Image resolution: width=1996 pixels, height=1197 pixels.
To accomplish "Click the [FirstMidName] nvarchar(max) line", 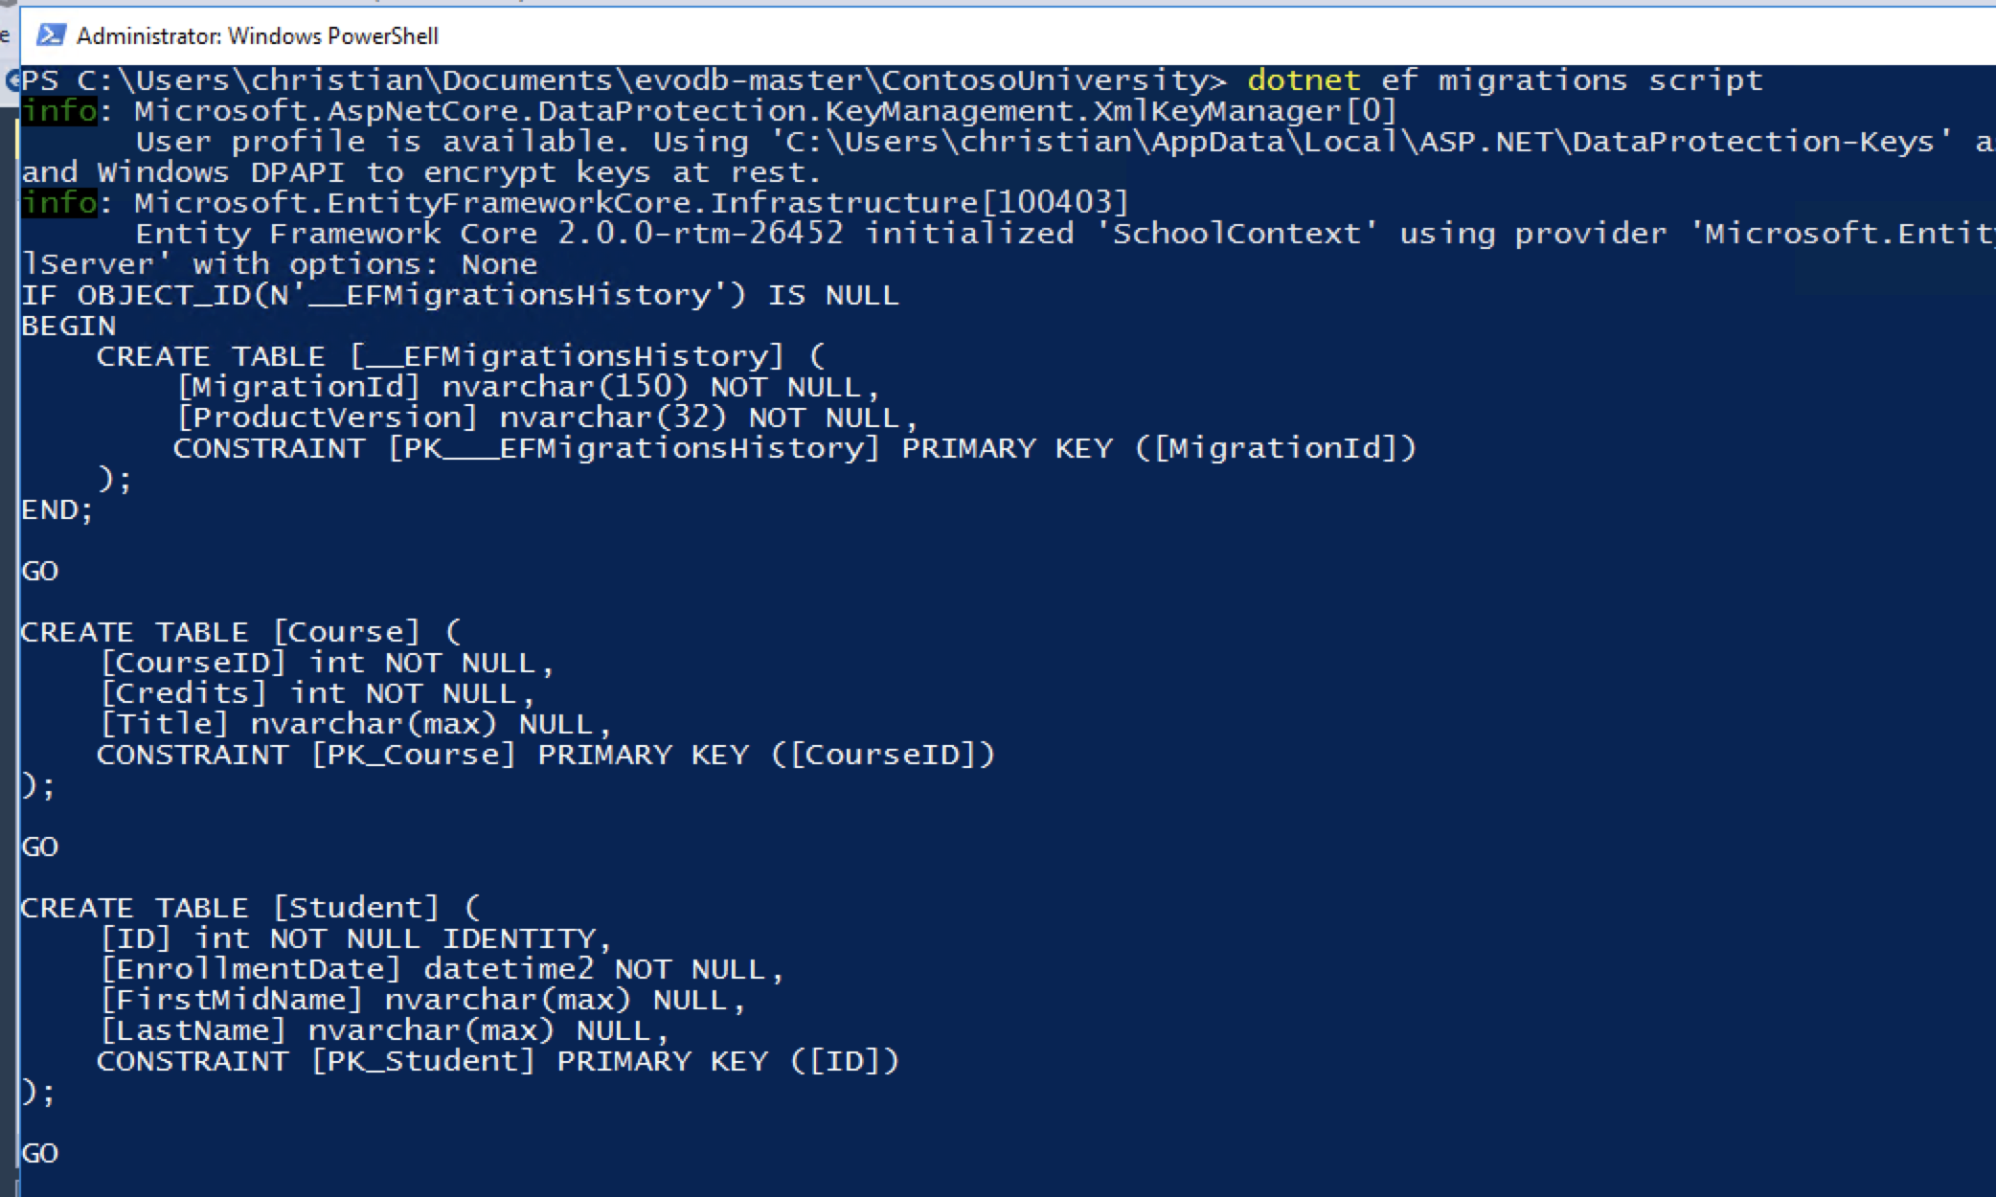I will [x=422, y=1000].
